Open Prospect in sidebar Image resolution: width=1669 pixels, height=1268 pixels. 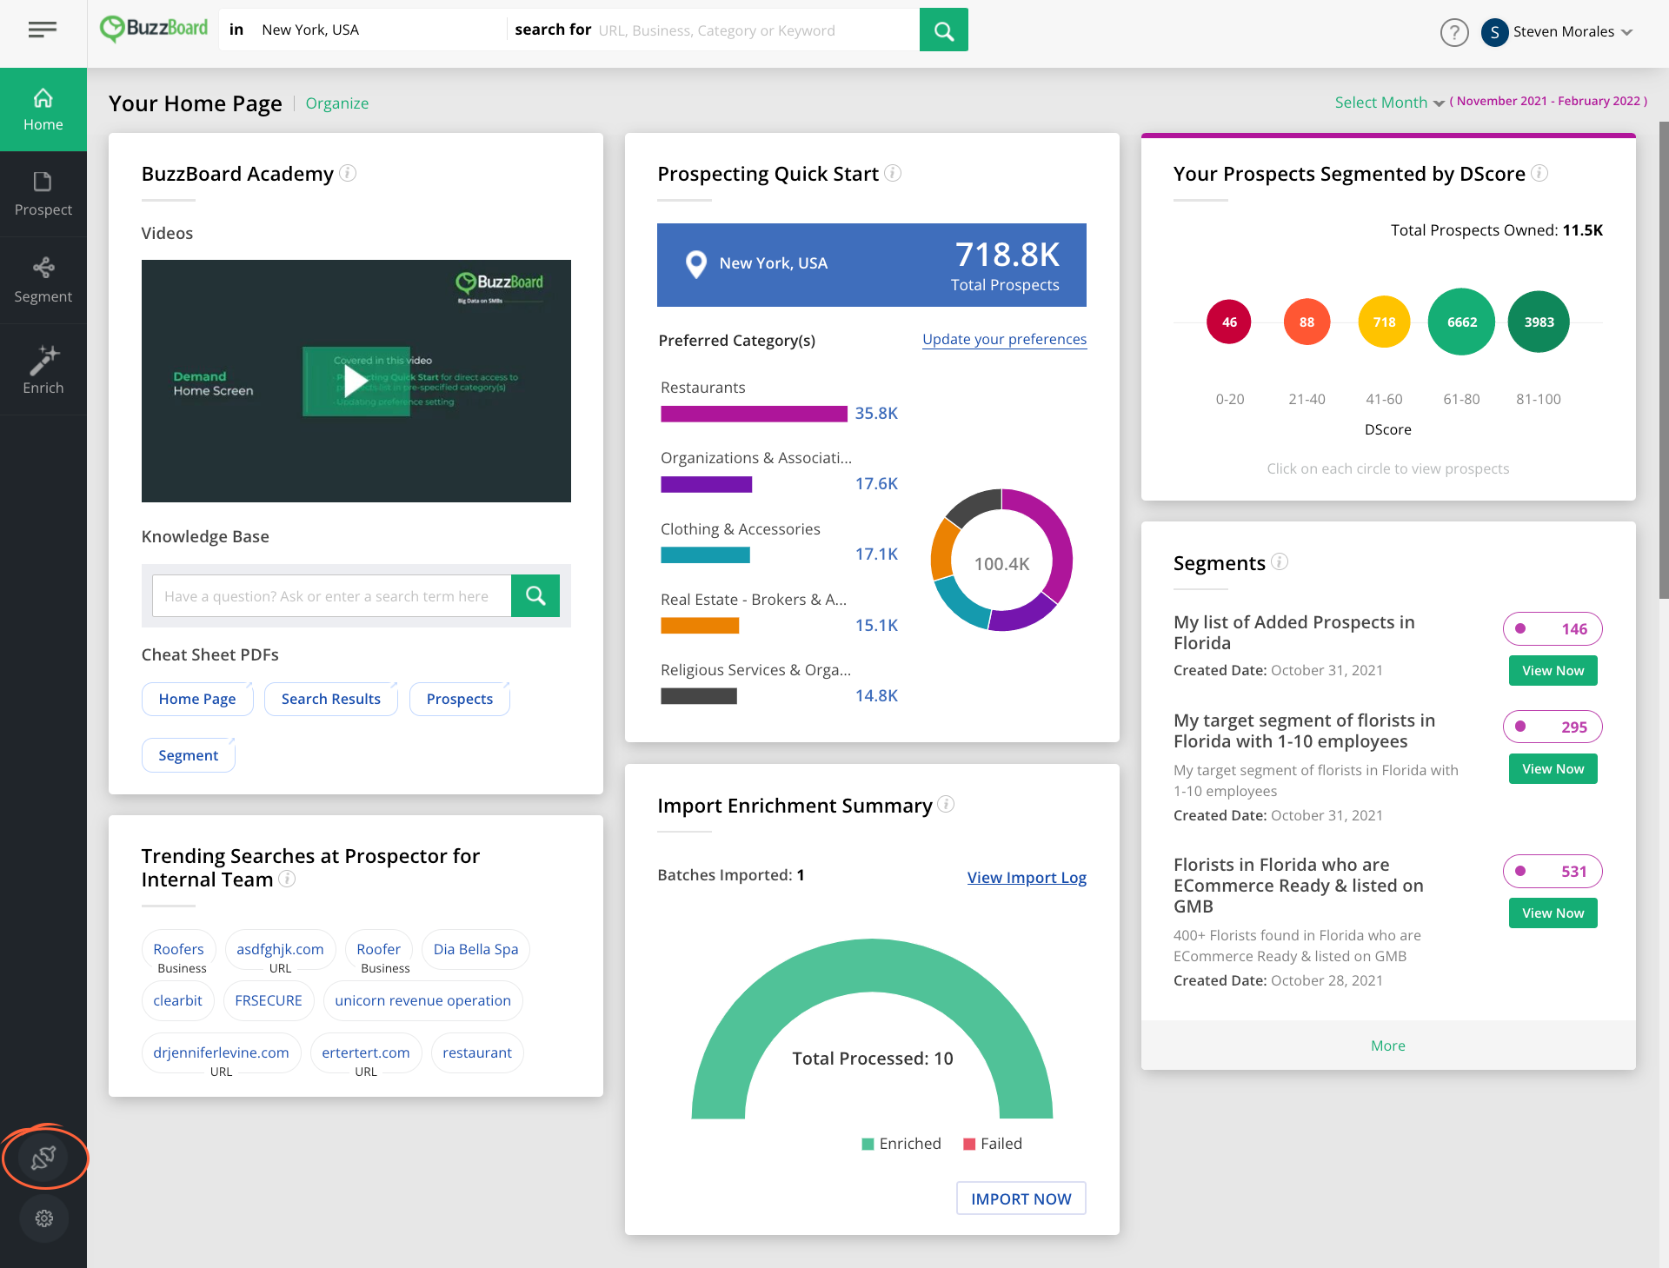coord(43,195)
